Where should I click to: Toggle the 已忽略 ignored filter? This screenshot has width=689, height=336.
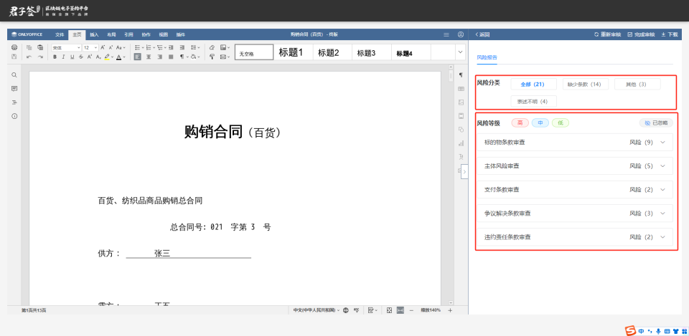(x=656, y=123)
